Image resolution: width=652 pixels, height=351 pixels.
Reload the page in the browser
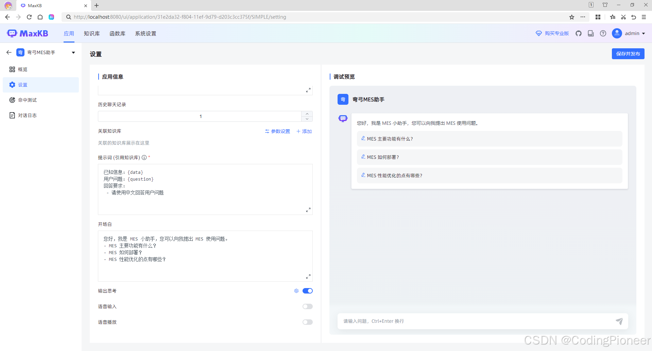(29, 17)
